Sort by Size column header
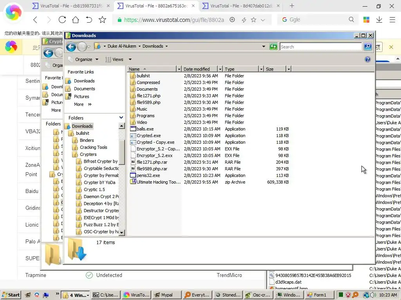 pyautogui.click(x=275, y=69)
